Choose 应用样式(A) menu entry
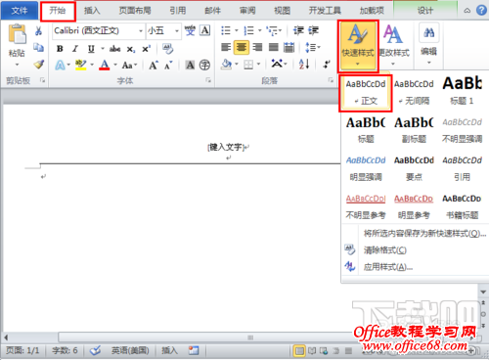Image resolution: width=489 pixels, height=360 pixels. 388,267
